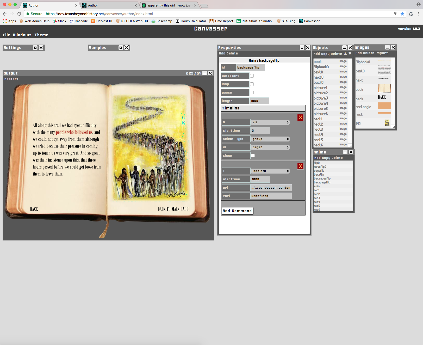Delete timeline command 1 with red X

300,166
